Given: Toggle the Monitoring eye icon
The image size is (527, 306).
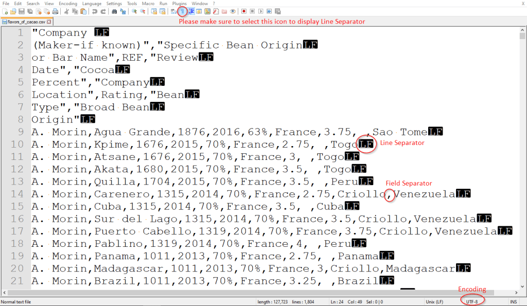Looking at the screenshot, I should click(233, 11).
